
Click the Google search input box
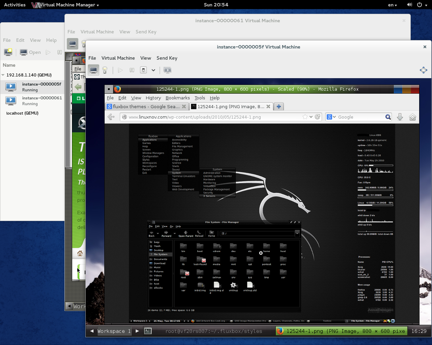point(361,117)
